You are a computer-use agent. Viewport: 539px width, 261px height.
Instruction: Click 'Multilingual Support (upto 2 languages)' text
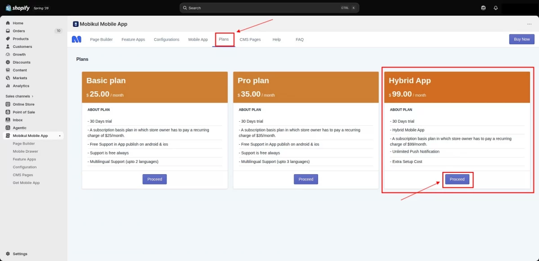pos(123,162)
